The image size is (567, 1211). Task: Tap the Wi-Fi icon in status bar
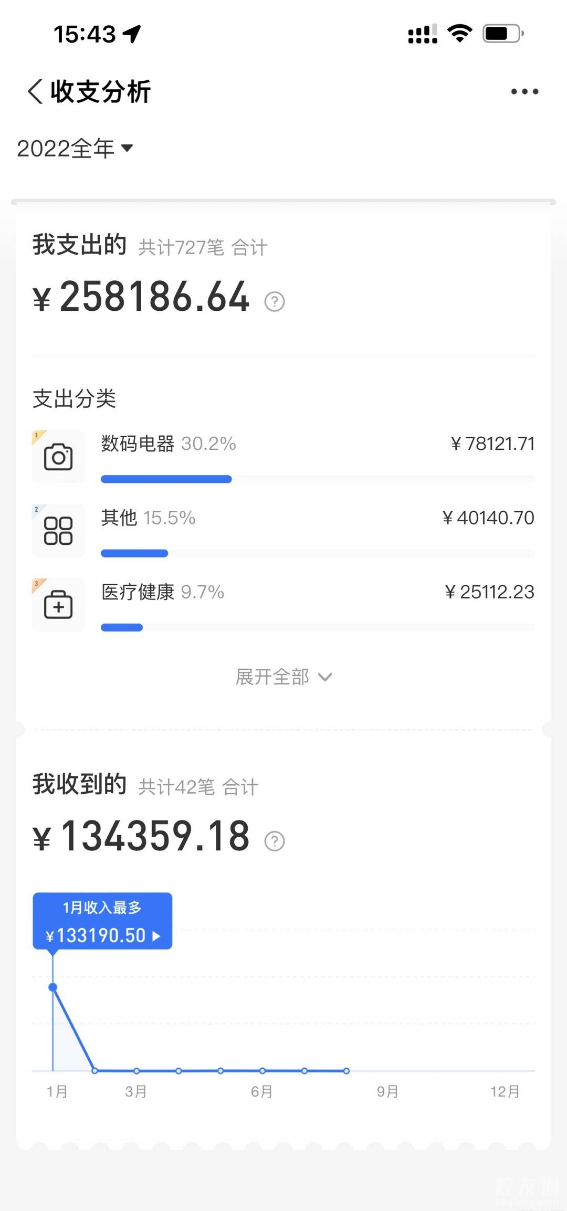click(460, 34)
